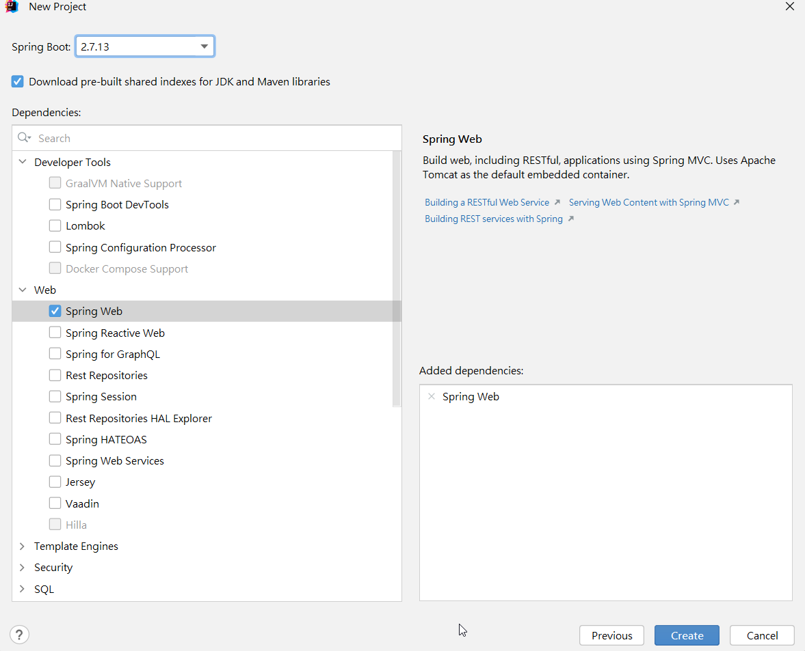Click the Create button
805x651 pixels.
687,635
